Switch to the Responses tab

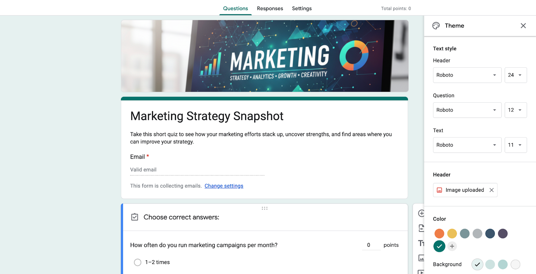(x=270, y=9)
